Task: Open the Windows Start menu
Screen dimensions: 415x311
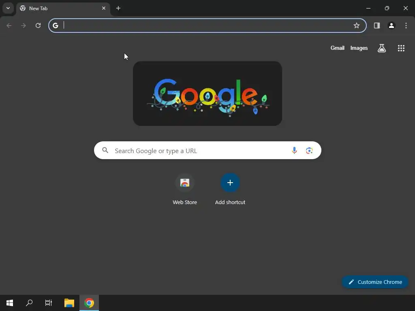Action: 10,303
